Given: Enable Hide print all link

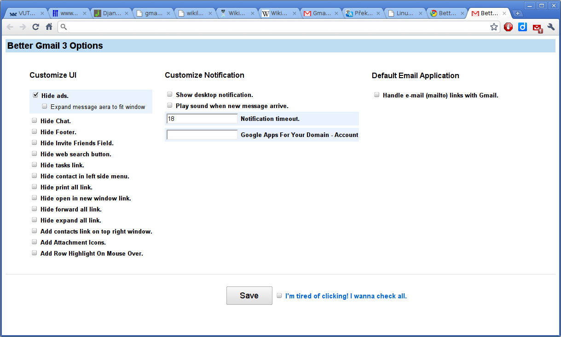Looking at the screenshot, I should point(35,187).
